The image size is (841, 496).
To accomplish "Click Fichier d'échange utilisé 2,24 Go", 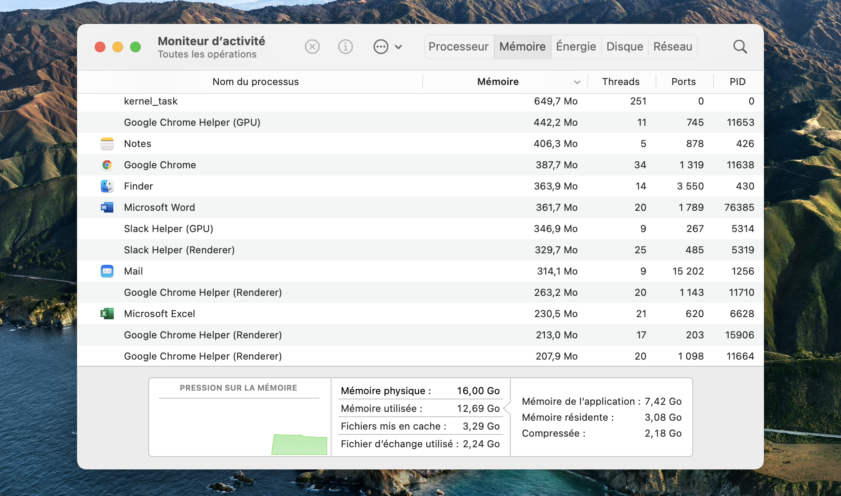I will [x=420, y=444].
